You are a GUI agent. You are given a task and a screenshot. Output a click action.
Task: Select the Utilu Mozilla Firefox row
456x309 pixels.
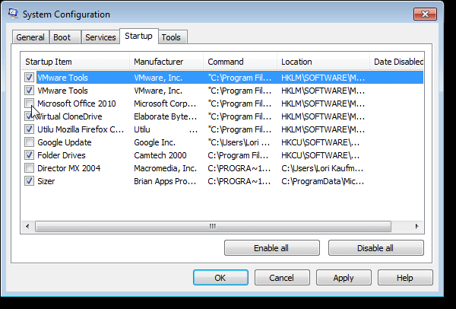tap(80, 129)
